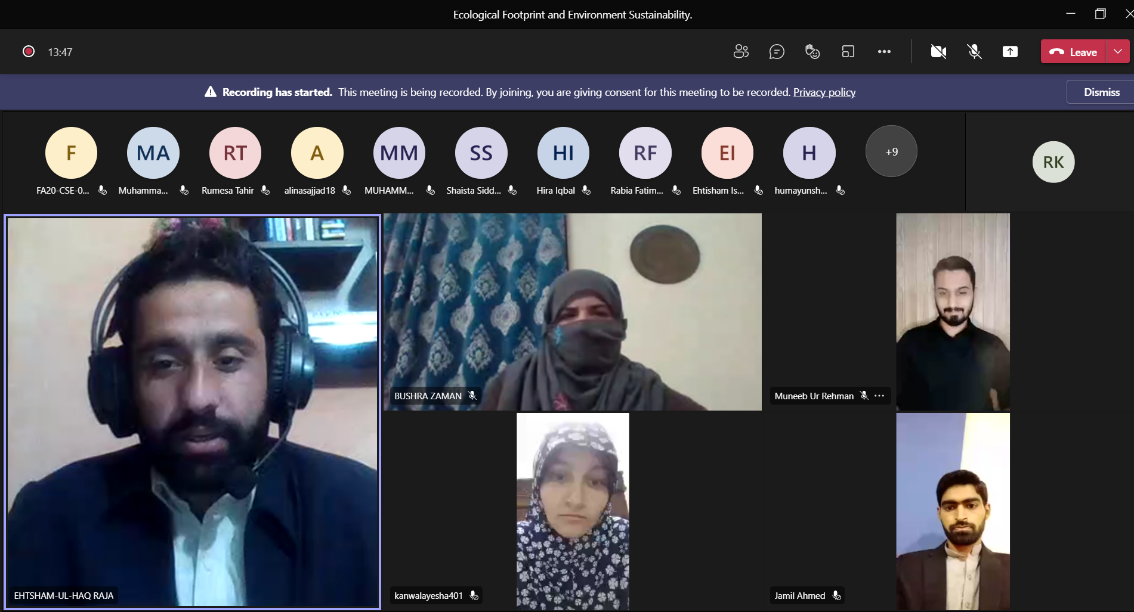
Task: Open the meeting chat icon
Action: tap(777, 52)
